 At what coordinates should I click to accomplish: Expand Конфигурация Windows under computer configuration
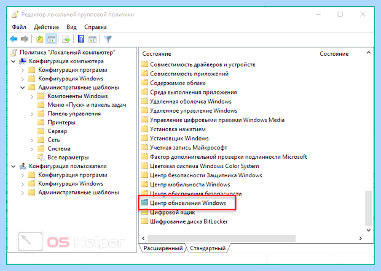[x=23, y=78]
